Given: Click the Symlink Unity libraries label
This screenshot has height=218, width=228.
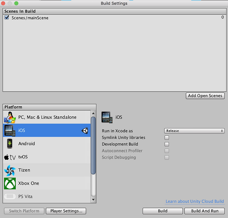Looking at the screenshot, I should pos(123,138).
